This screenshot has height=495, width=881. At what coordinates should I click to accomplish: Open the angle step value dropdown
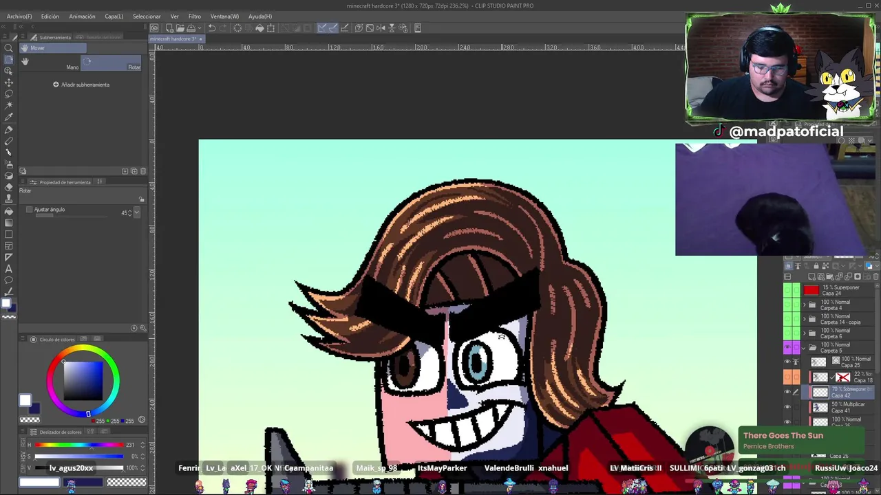(x=137, y=212)
